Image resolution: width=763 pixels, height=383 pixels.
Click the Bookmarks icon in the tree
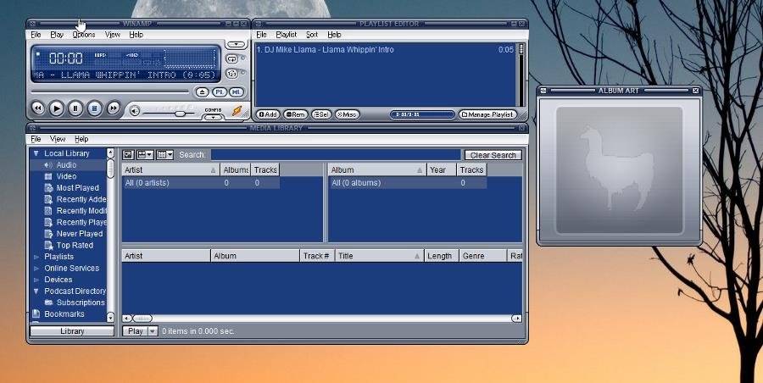pyautogui.click(x=36, y=314)
